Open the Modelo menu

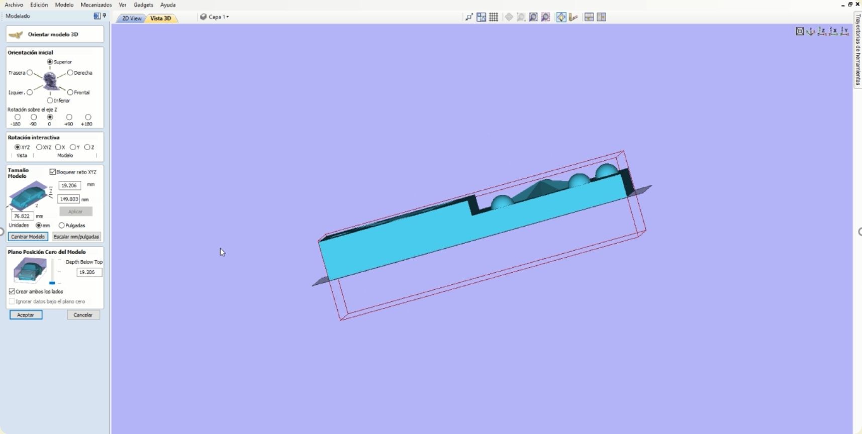click(64, 5)
